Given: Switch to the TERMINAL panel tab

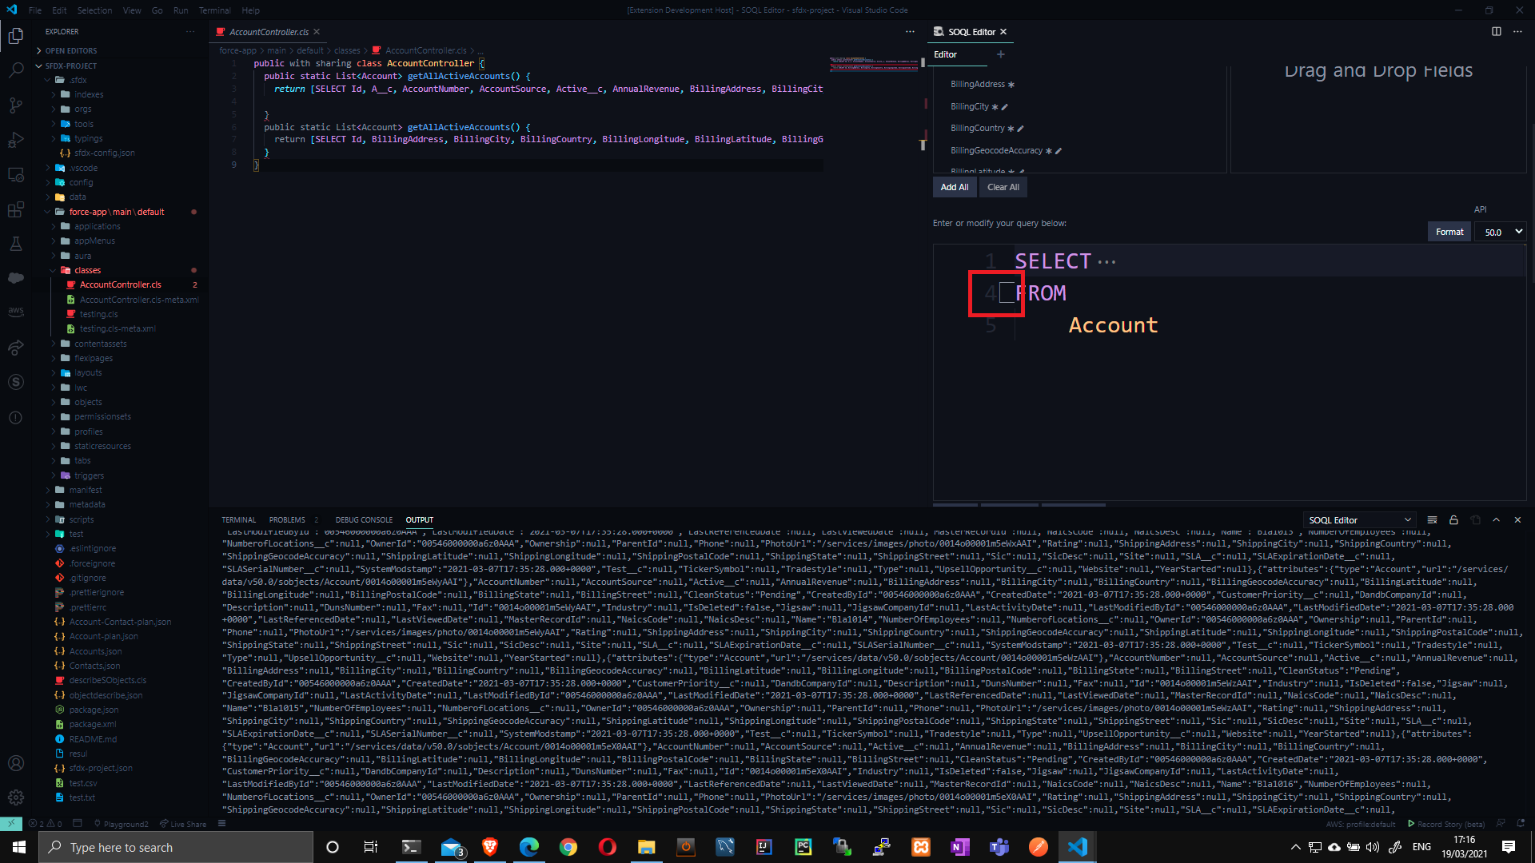Looking at the screenshot, I should tap(238, 520).
